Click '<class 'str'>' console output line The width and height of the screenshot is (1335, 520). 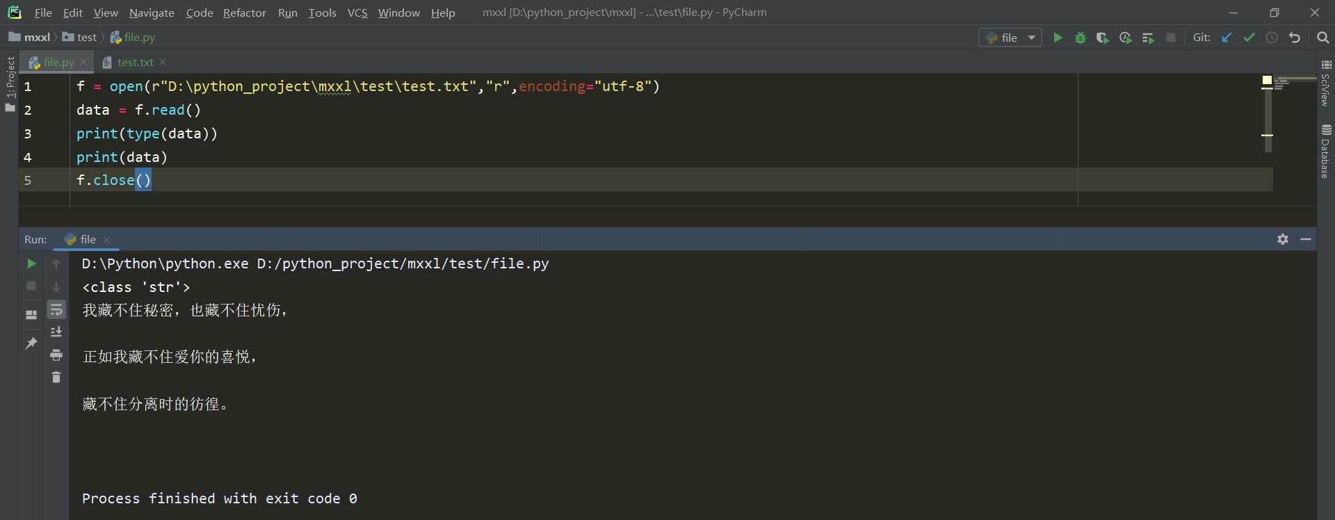tap(136, 287)
